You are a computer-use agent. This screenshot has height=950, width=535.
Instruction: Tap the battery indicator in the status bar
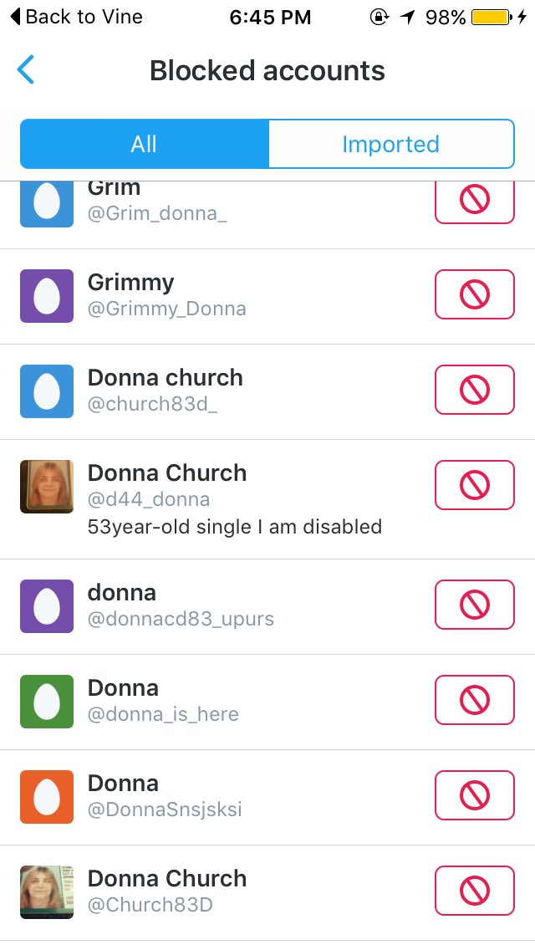point(492,18)
